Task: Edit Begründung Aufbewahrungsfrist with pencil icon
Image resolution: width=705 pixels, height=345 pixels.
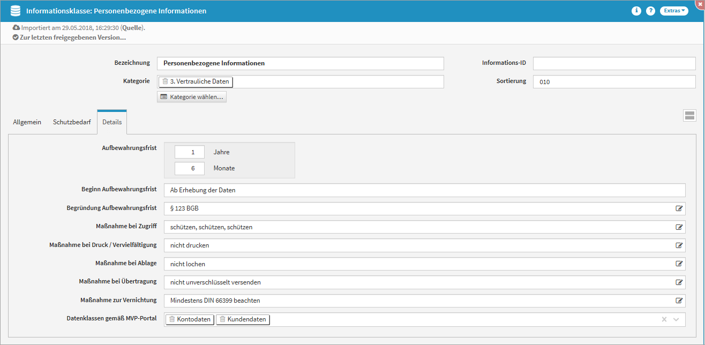Action: point(679,208)
